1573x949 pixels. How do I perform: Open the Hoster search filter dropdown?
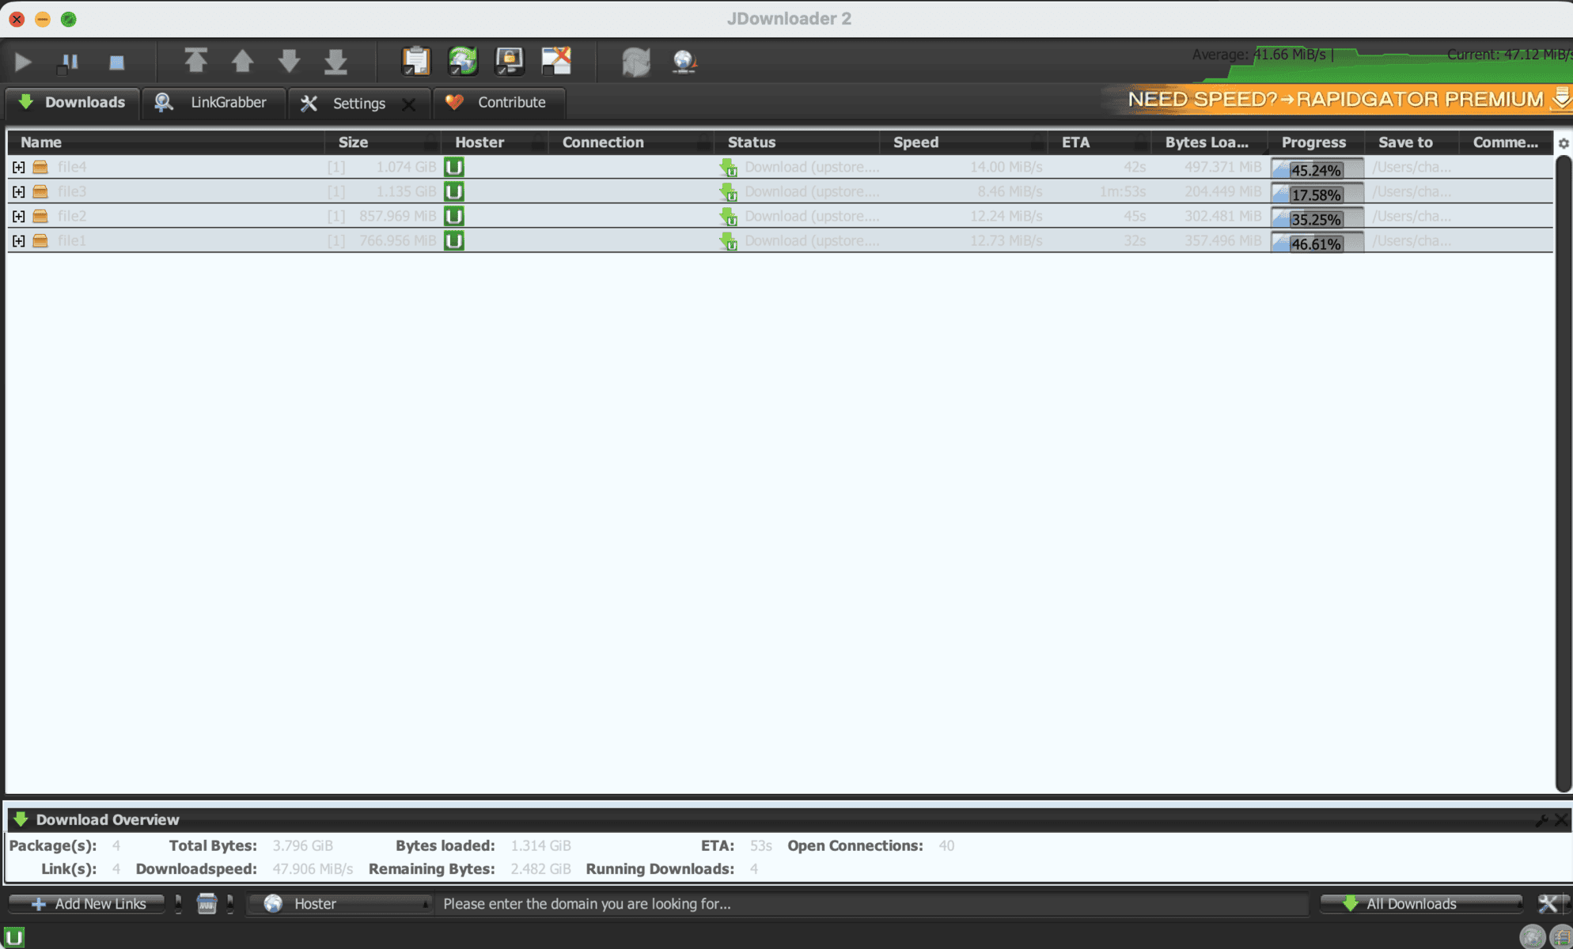point(341,903)
